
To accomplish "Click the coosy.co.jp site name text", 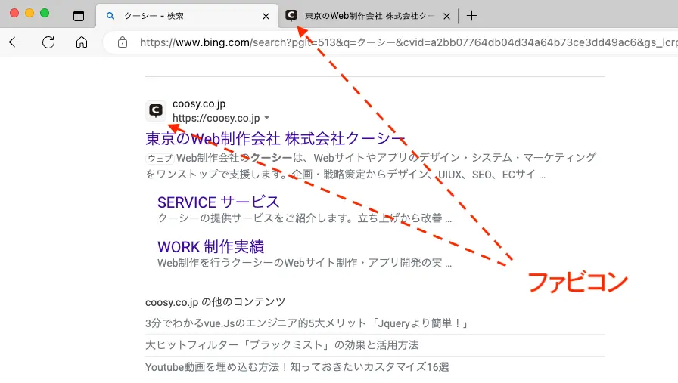I will click(199, 104).
